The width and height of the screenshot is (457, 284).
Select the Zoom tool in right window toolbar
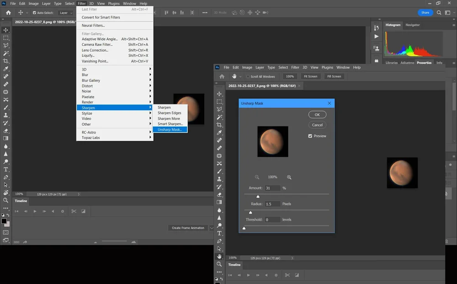pos(219,264)
